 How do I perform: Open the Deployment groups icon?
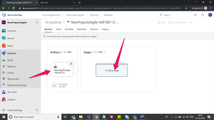(4, 85)
